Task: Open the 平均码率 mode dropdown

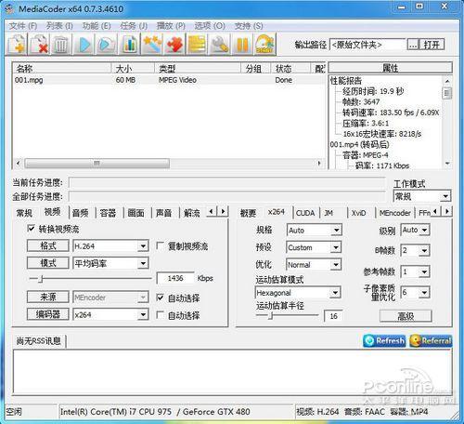Action: (x=143, y=263)
